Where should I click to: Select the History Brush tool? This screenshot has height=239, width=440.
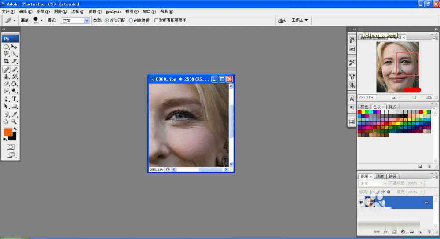(14, 77)
